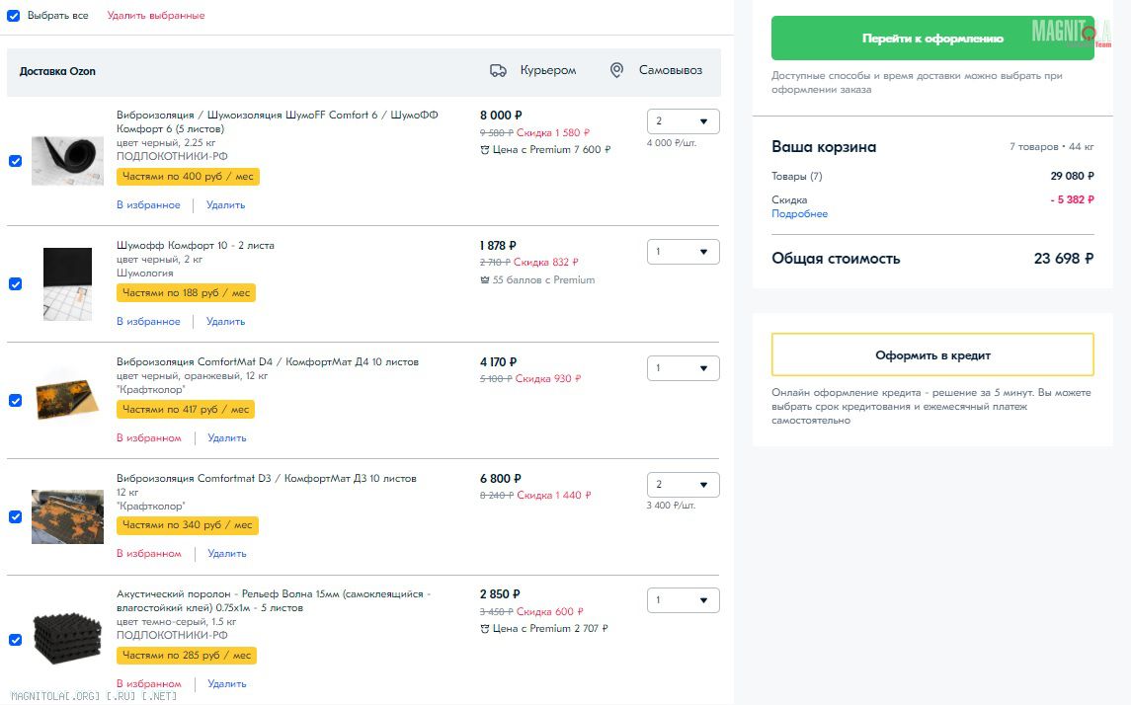This screenshot has width=1131, height=705.
Task: Click the courier truck icon
Action: click(x=498, y=71)
